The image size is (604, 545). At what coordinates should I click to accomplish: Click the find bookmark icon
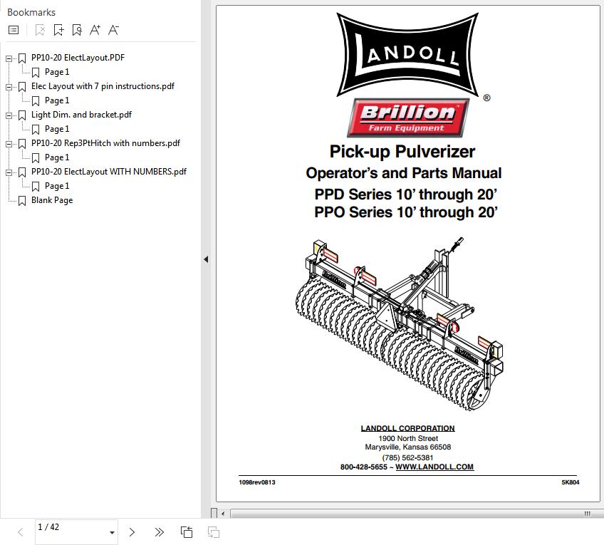[77, 30]
